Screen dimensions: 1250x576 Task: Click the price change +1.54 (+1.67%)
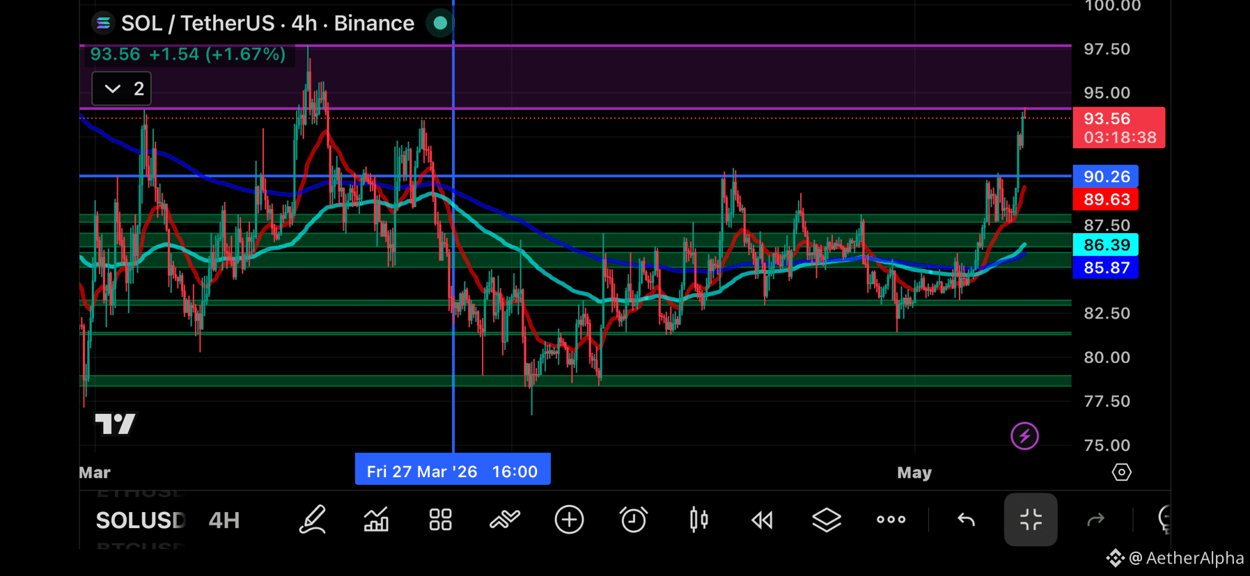(x=217, y=54)
